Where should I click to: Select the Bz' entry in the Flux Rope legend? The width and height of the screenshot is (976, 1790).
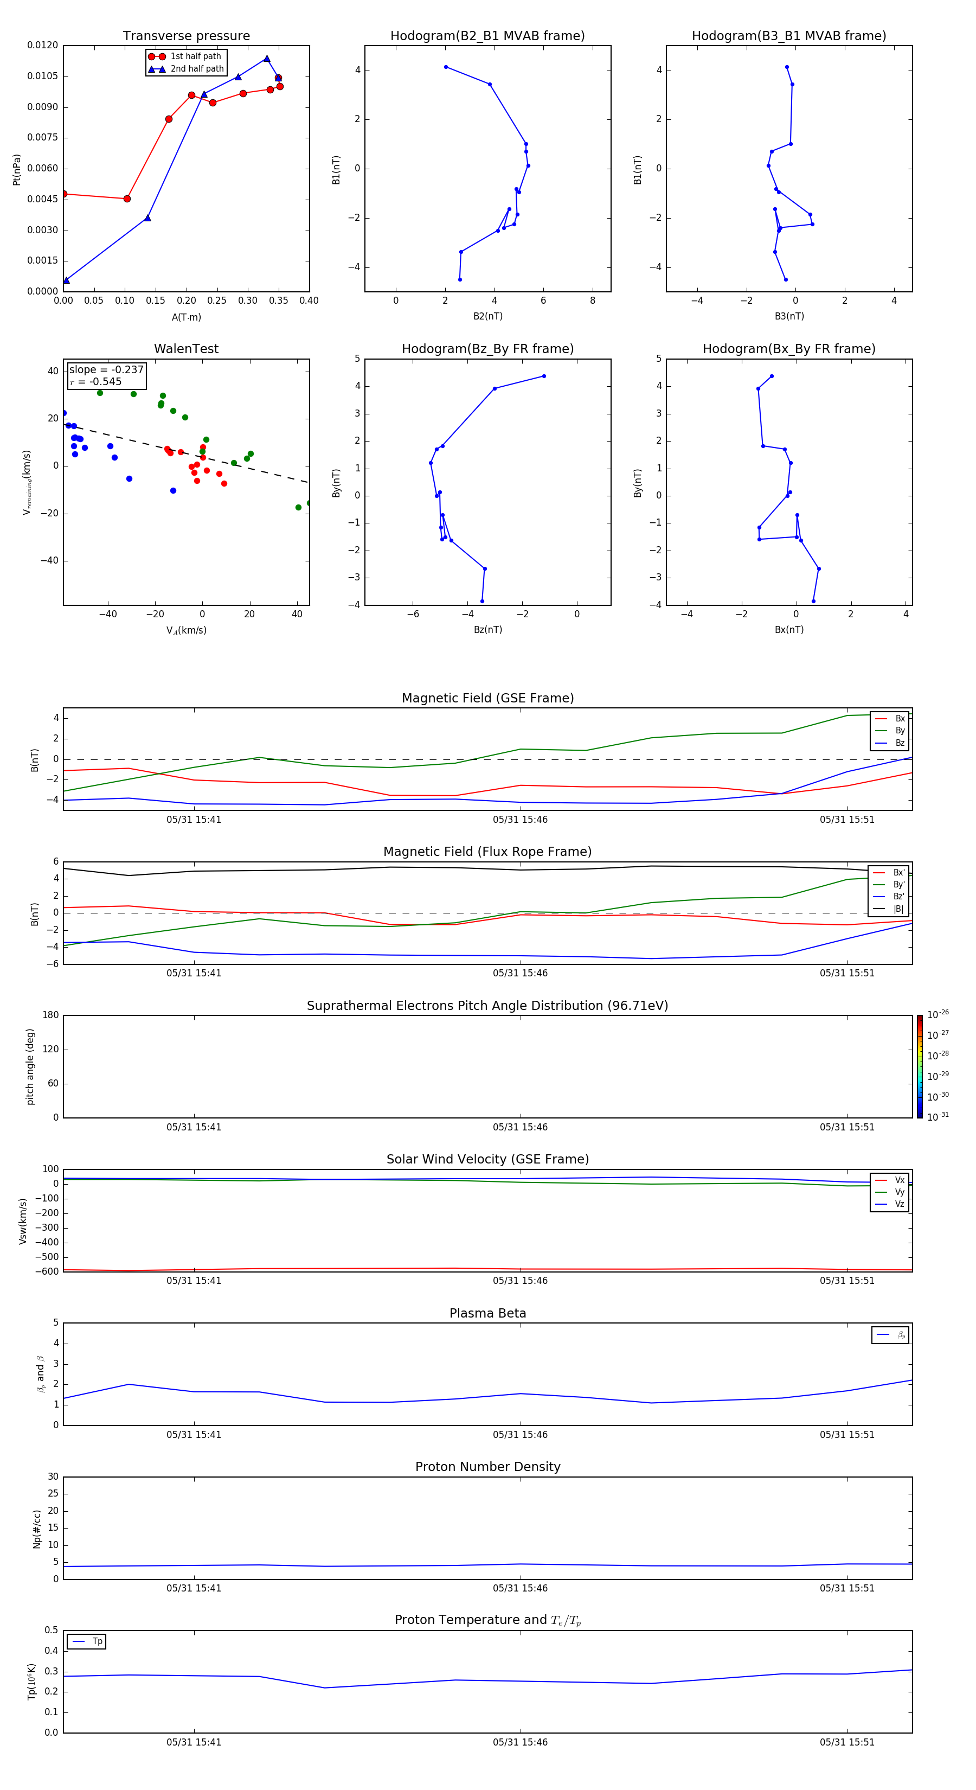(890, 897)
